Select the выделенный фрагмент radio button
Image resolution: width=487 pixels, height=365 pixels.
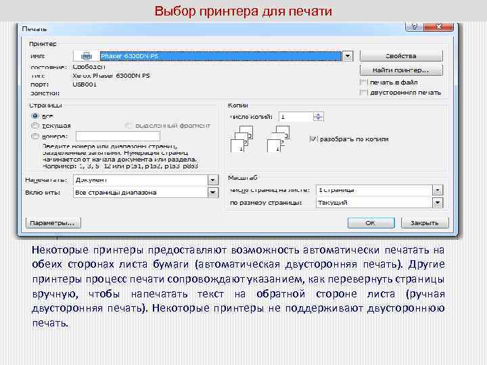128,126
